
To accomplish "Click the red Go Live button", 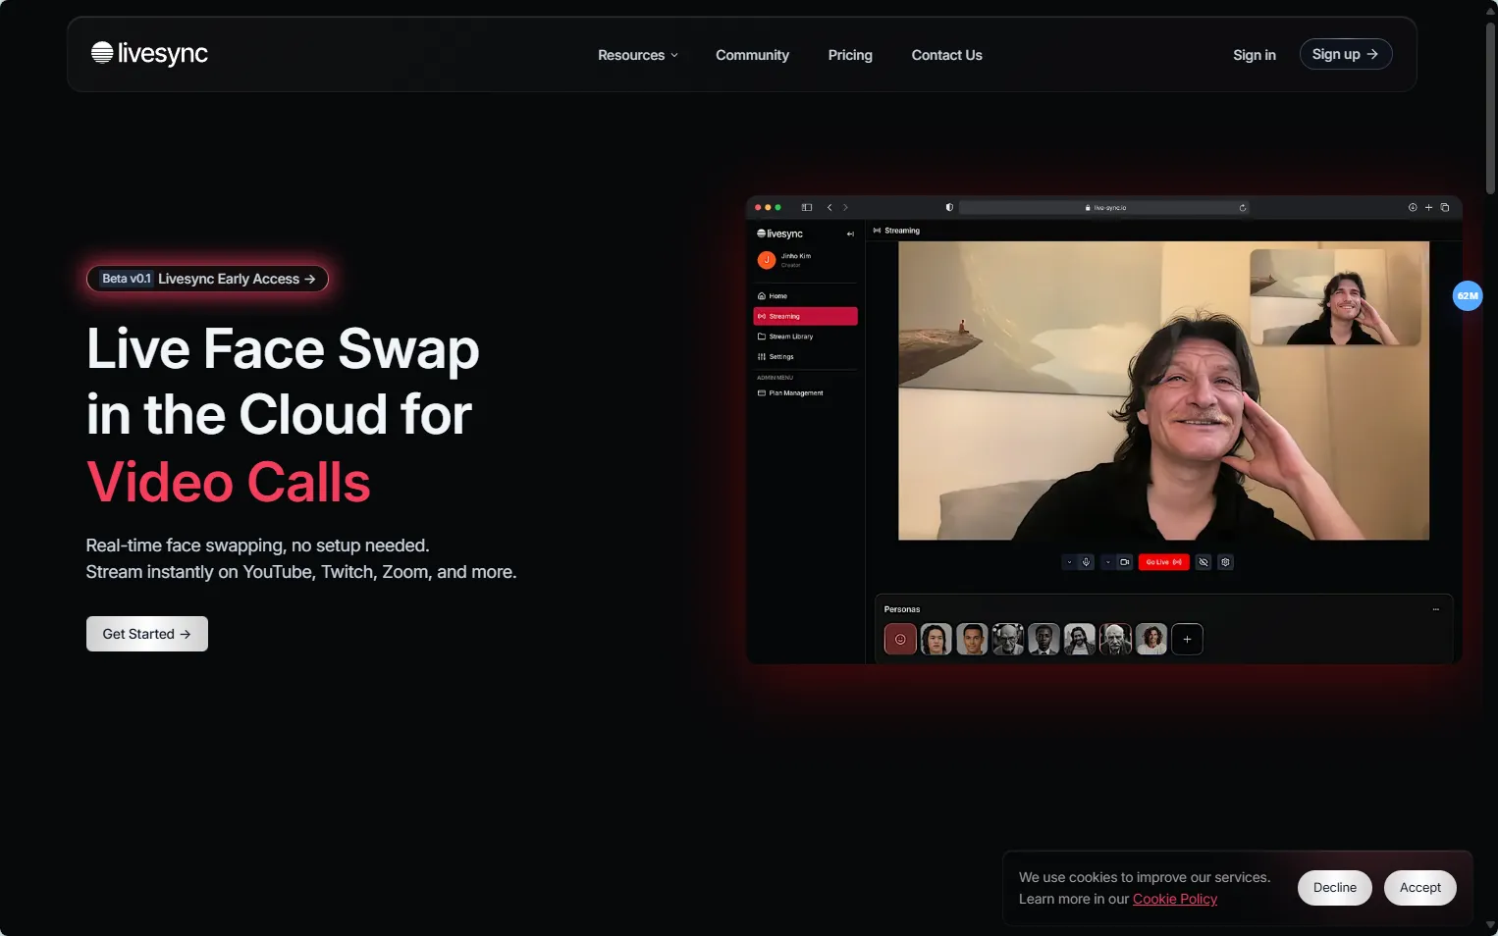I will pyautogui.click(x=1164, y=562).
